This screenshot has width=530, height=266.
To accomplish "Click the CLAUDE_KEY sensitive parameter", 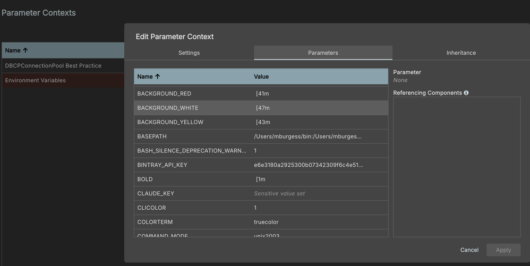I will coord(156,194).
